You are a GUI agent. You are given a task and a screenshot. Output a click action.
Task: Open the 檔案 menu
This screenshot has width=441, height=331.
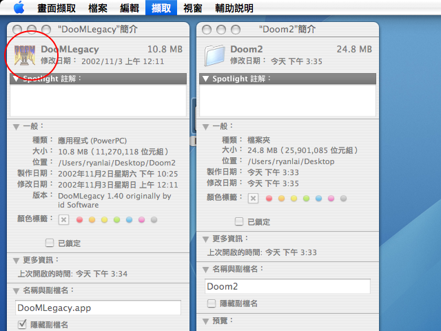[x=98, y=8]
